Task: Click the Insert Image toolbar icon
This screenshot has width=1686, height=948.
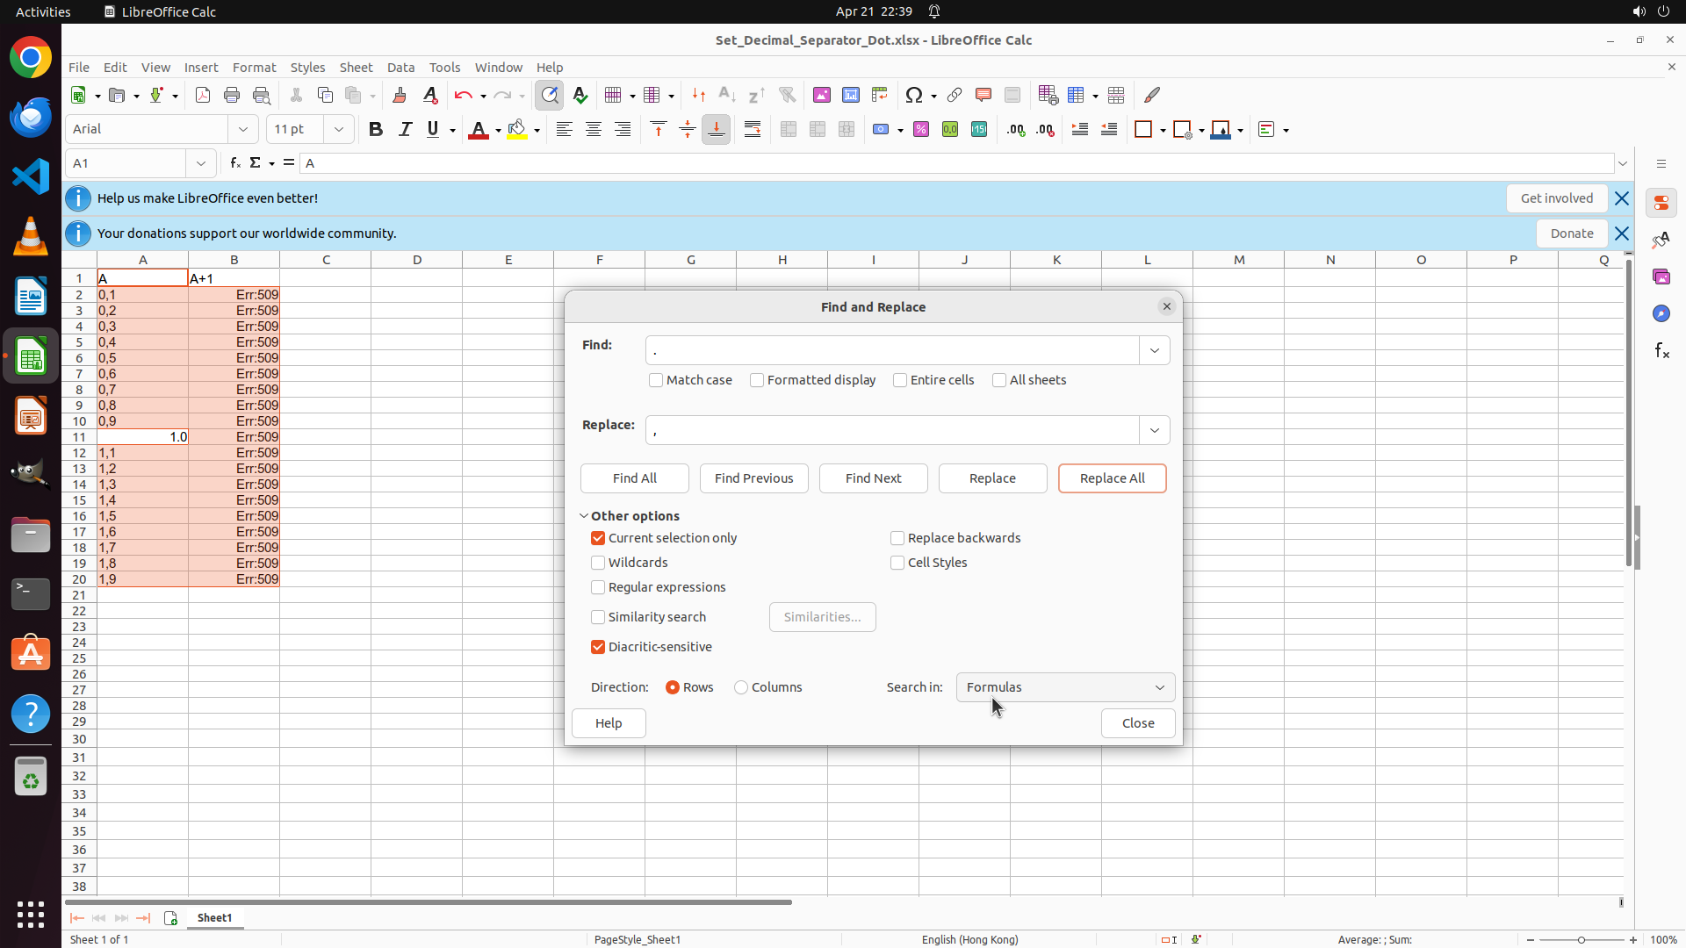Action: click(x=822, y=96)
